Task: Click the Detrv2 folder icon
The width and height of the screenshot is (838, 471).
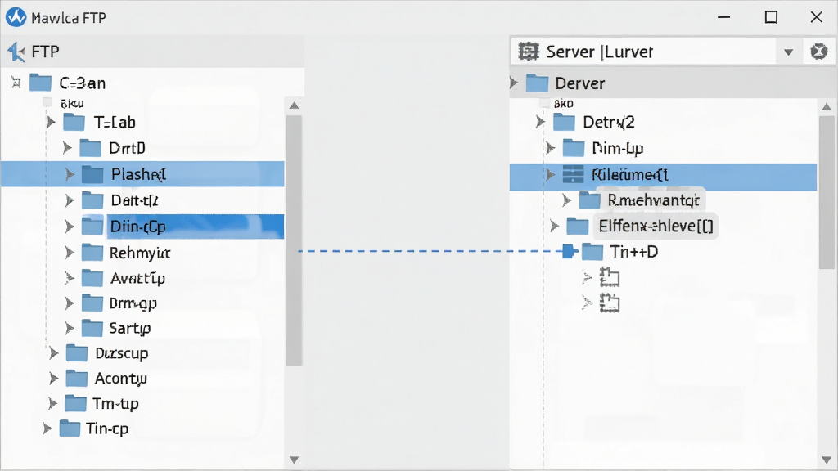Action: 564,123
